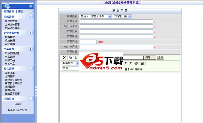Image resolution: width=203 pixels, height=123 pixels.
Task: Collapse the 其它管理 section
Action: (31, 68)
